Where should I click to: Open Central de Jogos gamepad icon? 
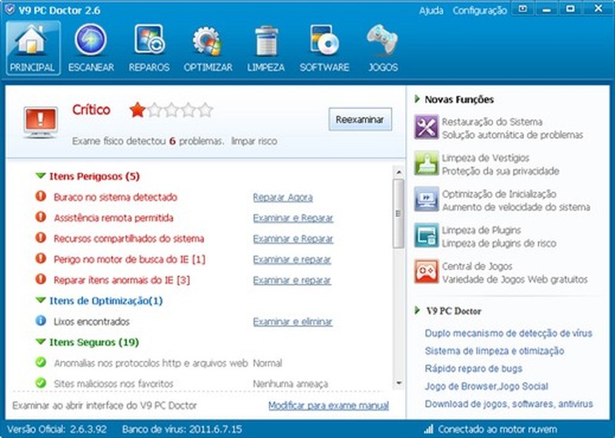pos(427,271)
